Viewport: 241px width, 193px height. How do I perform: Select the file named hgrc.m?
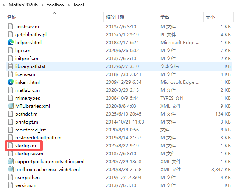pos(23,51)
